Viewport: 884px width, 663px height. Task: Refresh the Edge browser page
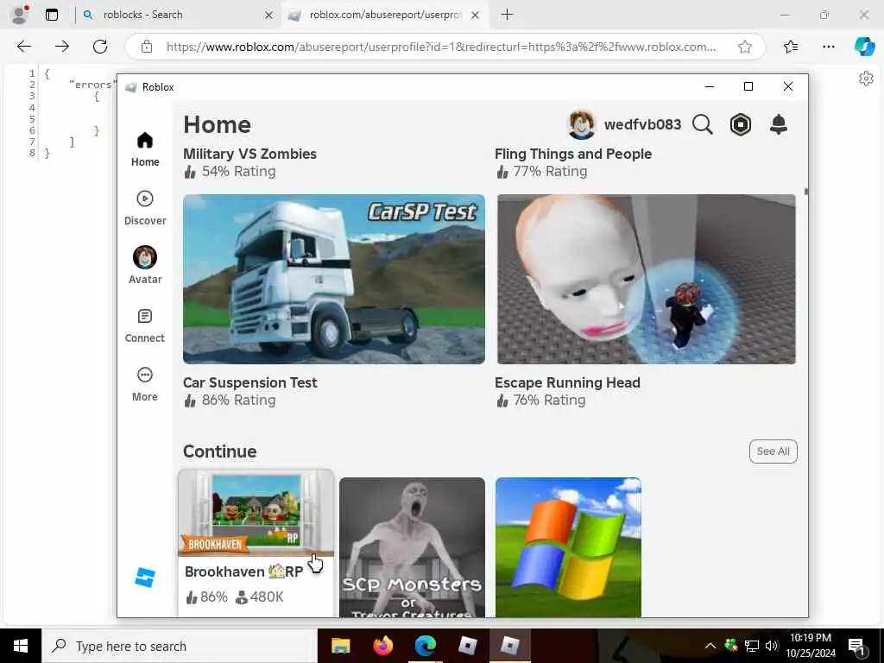100,47
